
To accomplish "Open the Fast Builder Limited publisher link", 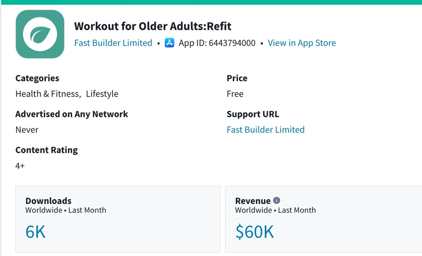I will pyautogui.click(x=113, y=43).
